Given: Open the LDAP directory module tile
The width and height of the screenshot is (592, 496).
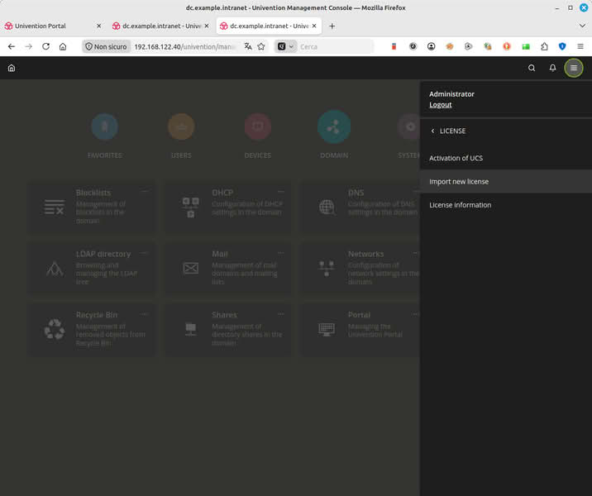Looking at the screenshot, I should pyautogui.click(x=92, y=268).
